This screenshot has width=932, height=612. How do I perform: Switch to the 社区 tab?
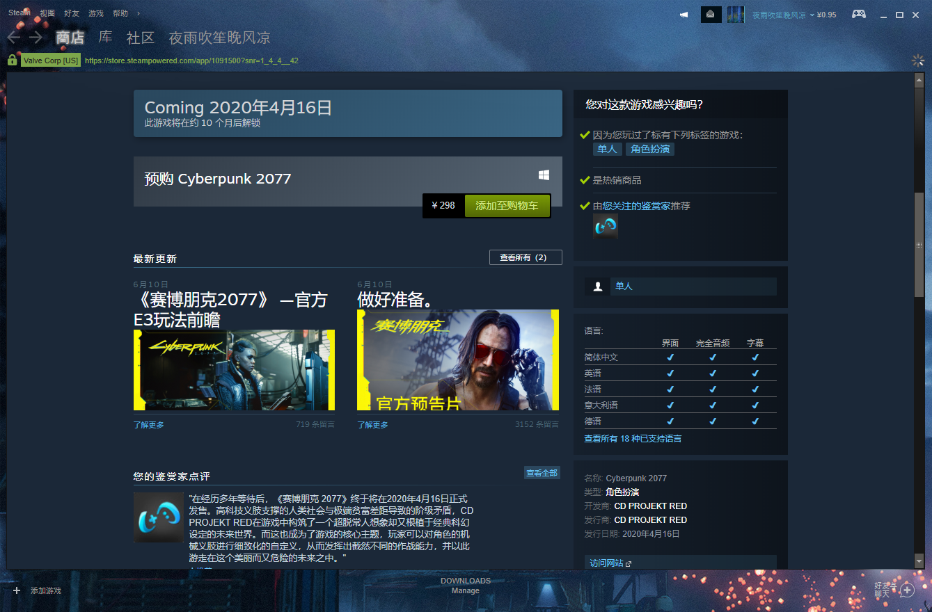coord(141,38)
